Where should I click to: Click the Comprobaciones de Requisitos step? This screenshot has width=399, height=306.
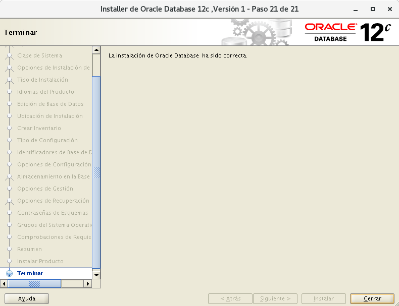point(54,237)
